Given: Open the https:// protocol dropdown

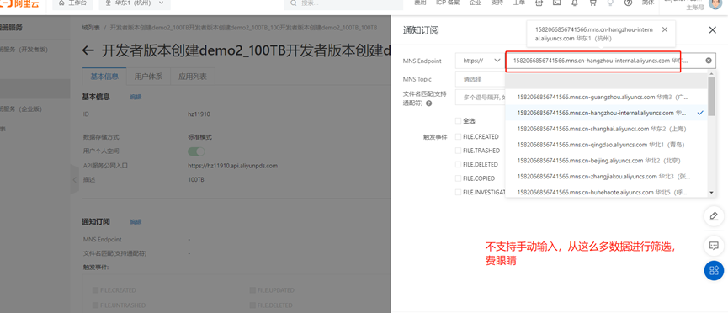Looking at the screenshot, I should [x=480, y=61].
